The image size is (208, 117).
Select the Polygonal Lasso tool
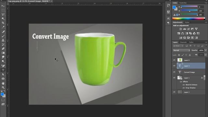[3, 14]
